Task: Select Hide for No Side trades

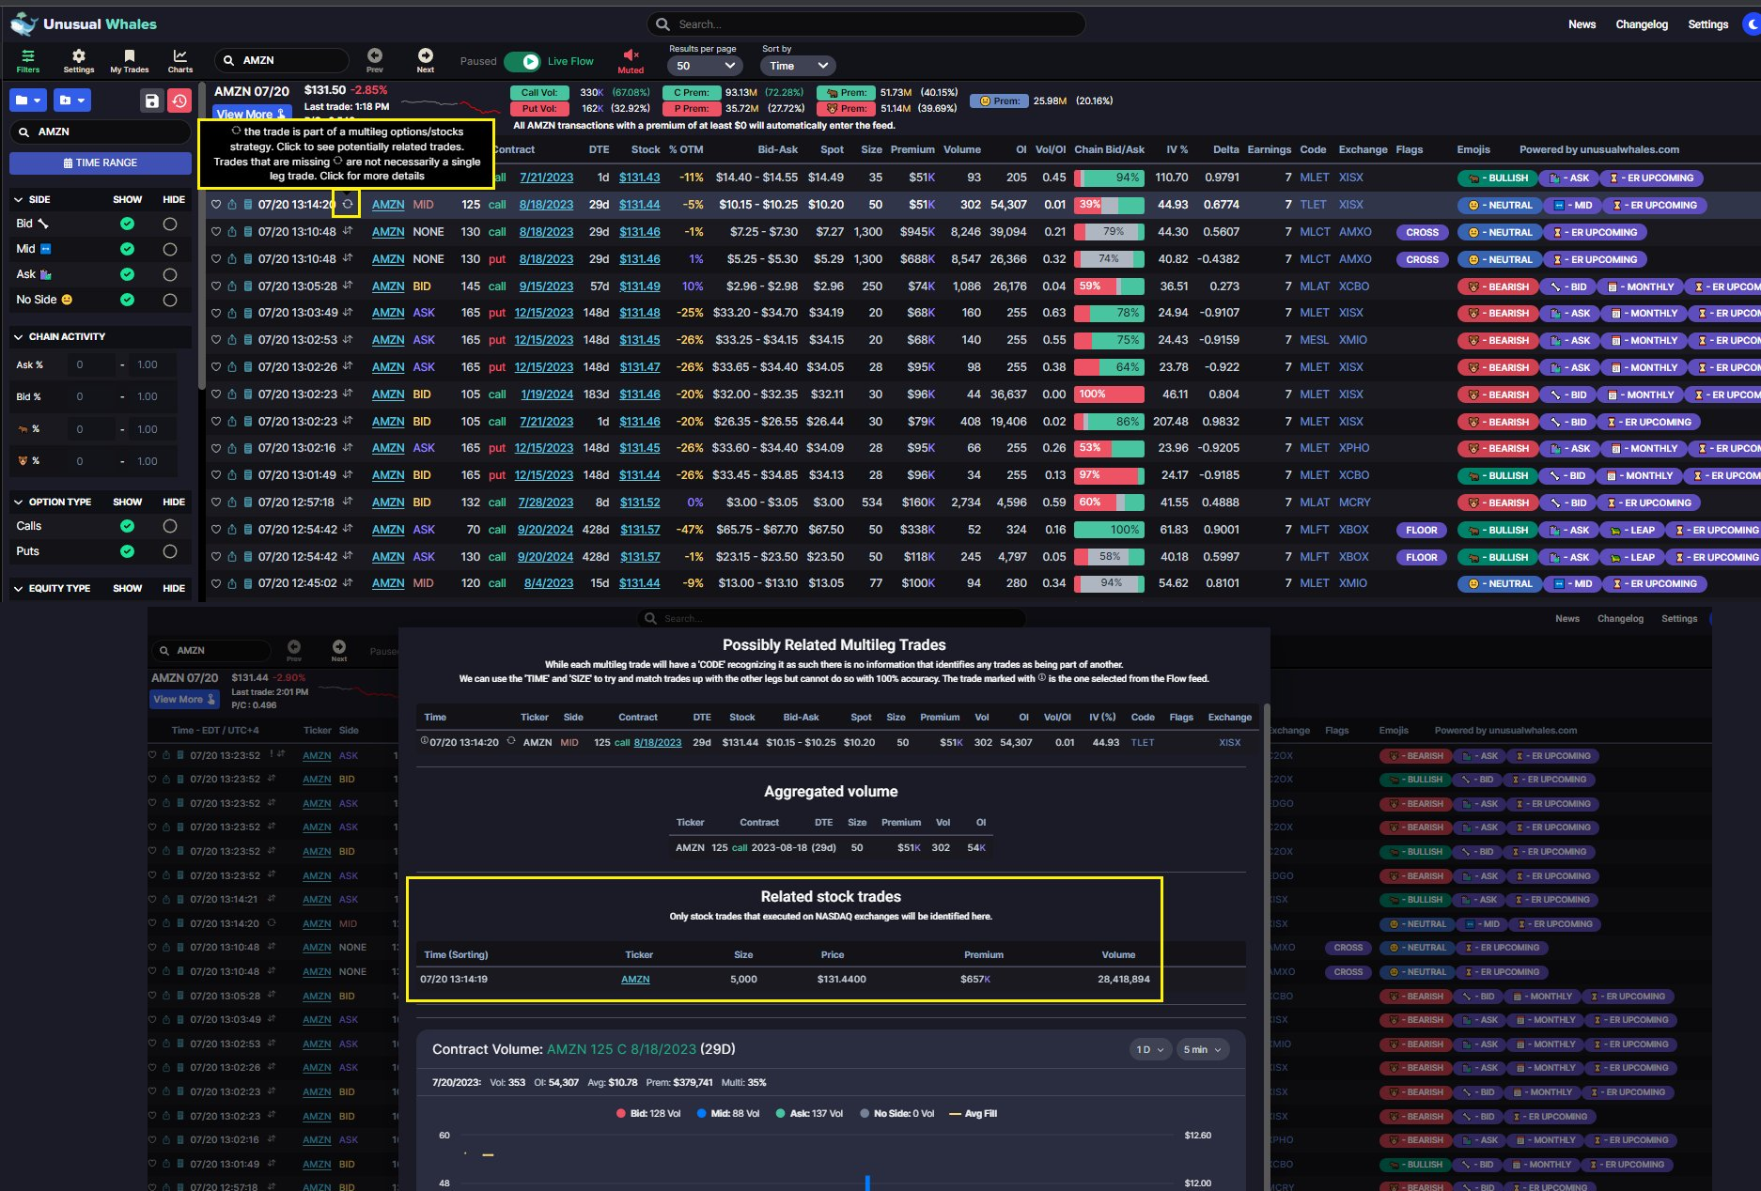Action: click(170, 300)
